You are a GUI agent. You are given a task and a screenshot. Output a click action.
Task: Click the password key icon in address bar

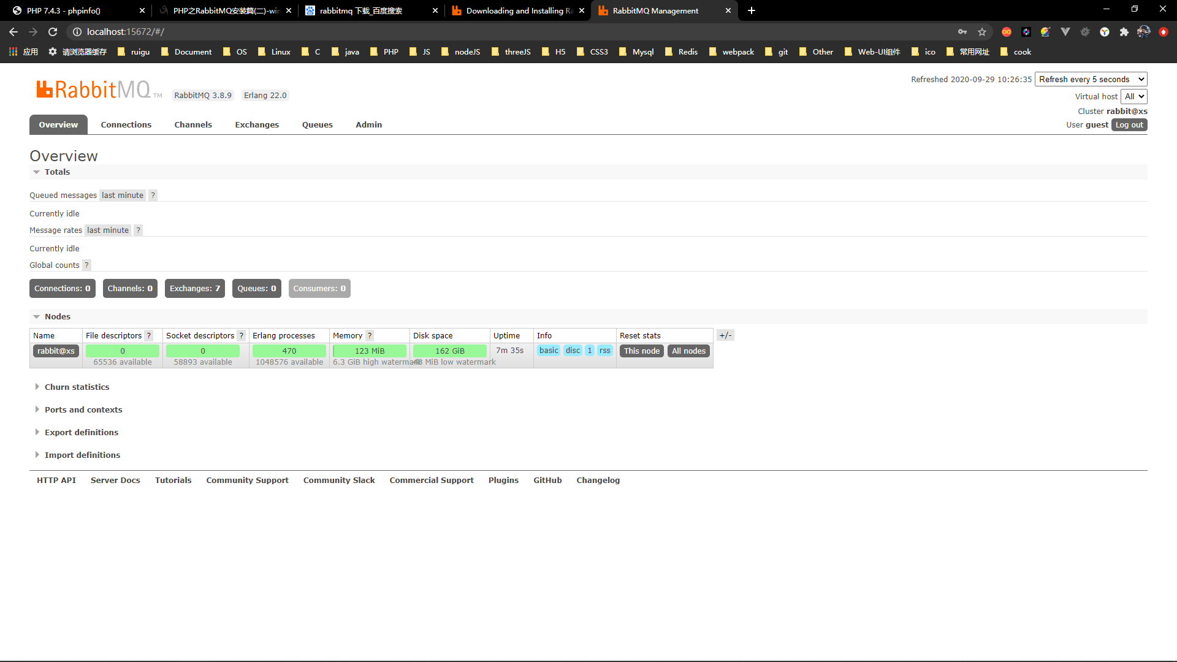[x=962, y=32]
